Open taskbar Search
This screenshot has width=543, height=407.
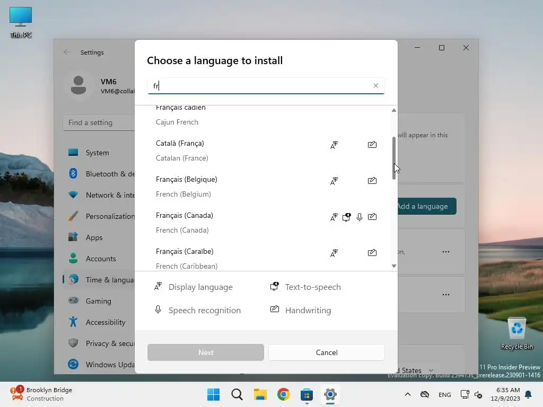point(237,394)
